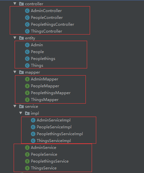The image size is (144, 173).
Task: Collapse the impl folder arrow
Action: point(20,113)
